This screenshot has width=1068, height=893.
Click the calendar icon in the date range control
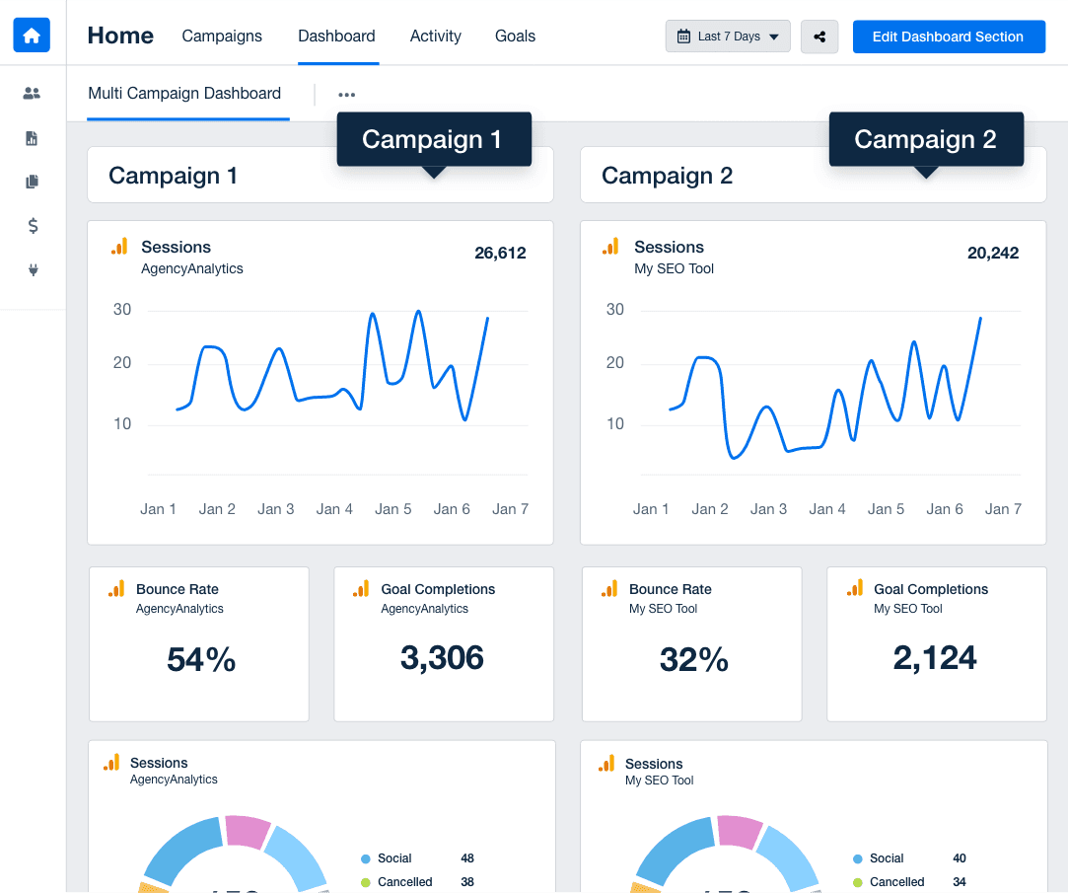[x=685, y=36]
